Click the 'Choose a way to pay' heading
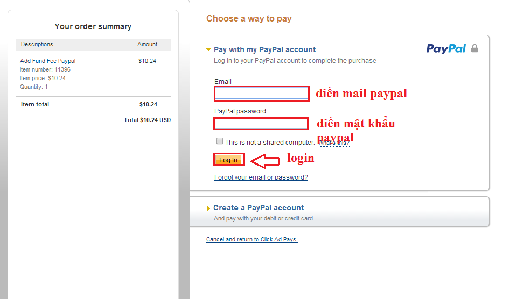This screenshot has width=524, height=299. [x=249, y=18]
